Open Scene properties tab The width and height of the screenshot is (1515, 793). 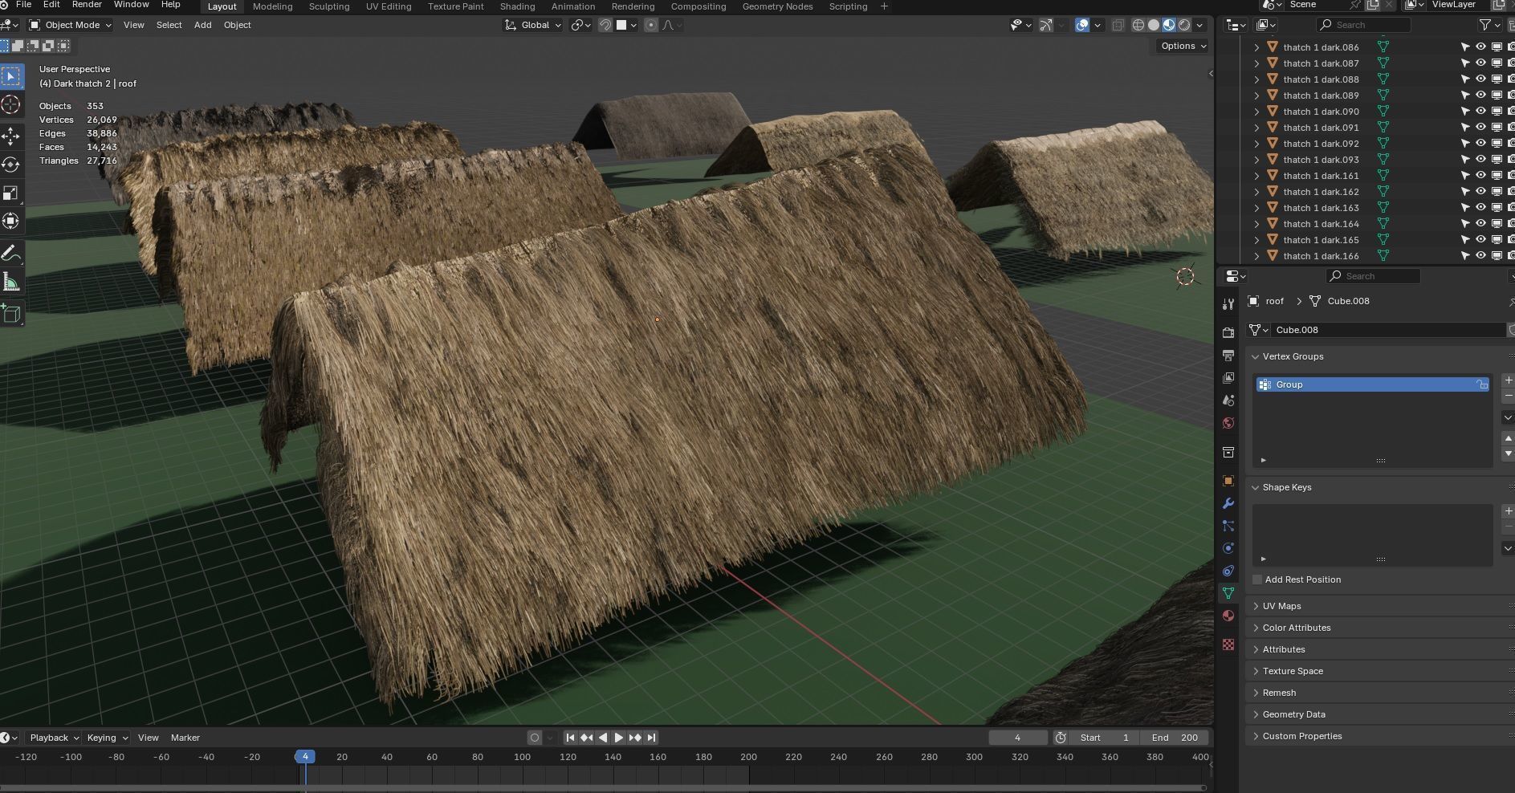[1228, 400]
